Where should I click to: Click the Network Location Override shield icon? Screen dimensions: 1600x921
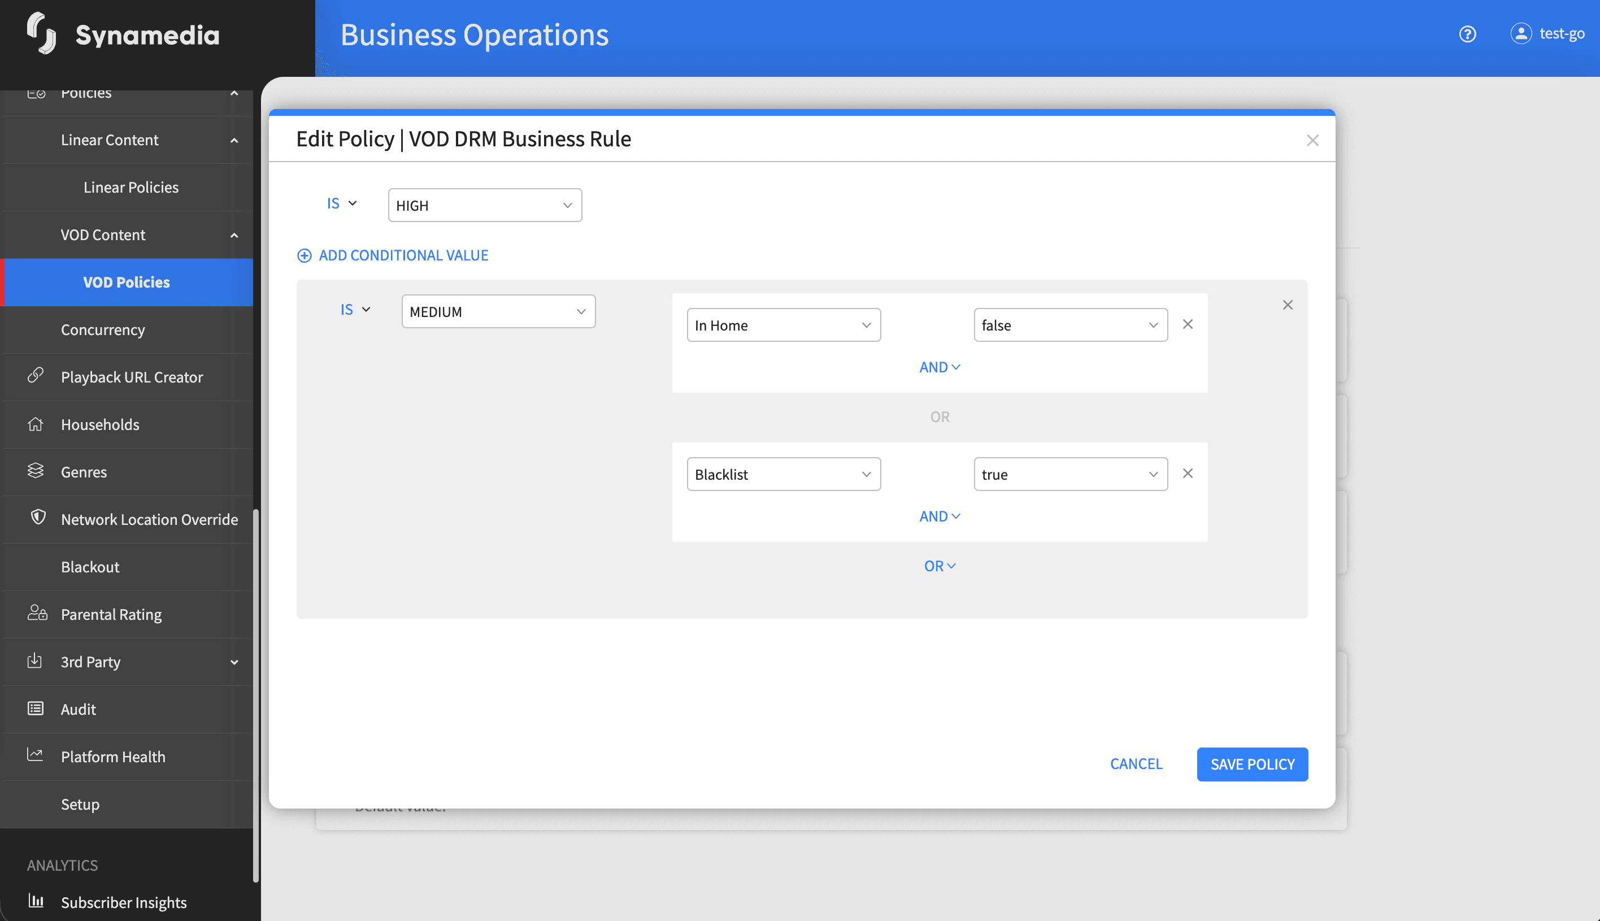[38, 518]
